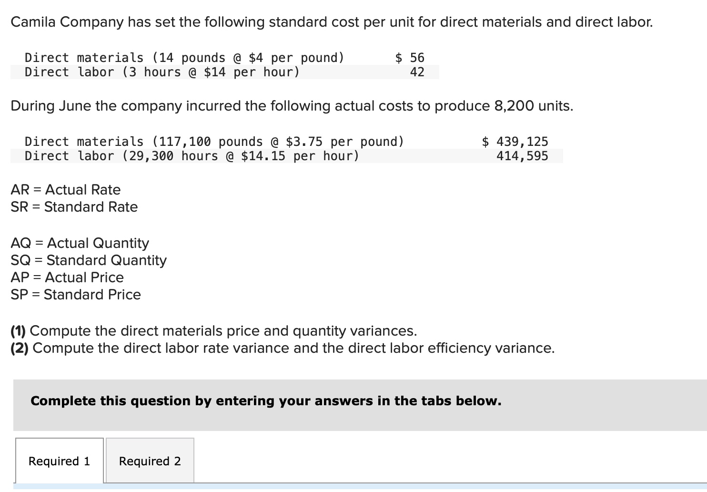The width and height of the screenshot is (707, 492).
Task: Click the AP = Actual Price line
Action: coord(67,277)
